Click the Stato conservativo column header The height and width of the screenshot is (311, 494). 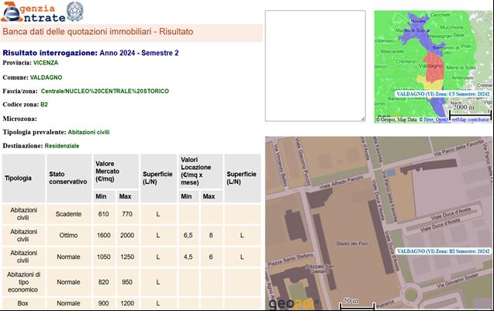coord(67,178)
